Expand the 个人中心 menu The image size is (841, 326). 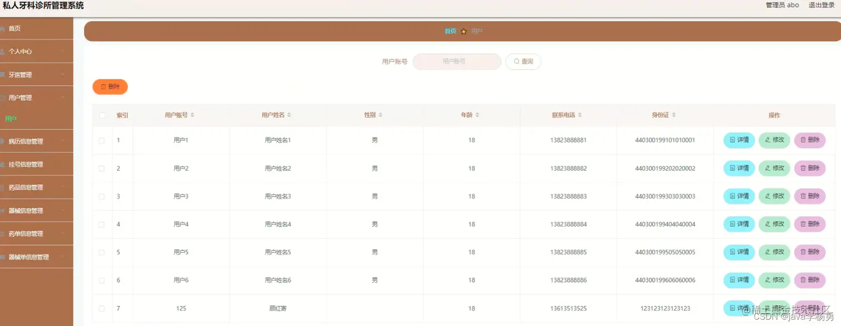pyautogui.click(x=36, y=51)
